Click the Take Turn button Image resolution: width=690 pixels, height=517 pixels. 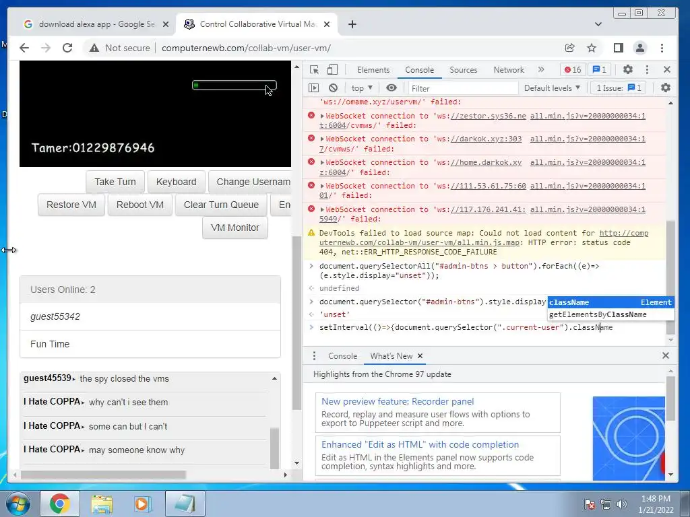115,182
